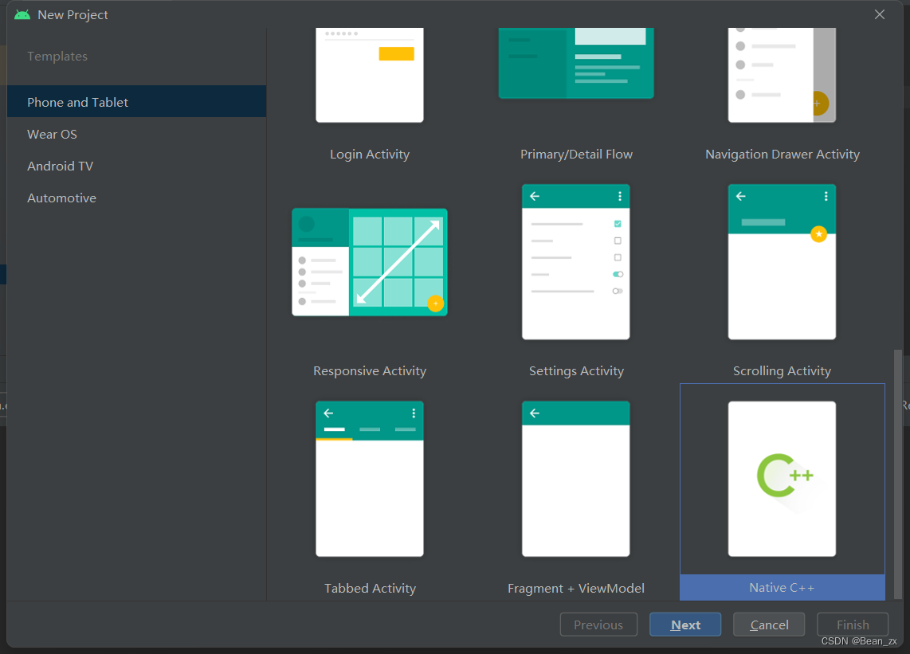Click the Previous button
Image resolution: width=910 pixels, height=654 pixels.
(x=598, y=625)
